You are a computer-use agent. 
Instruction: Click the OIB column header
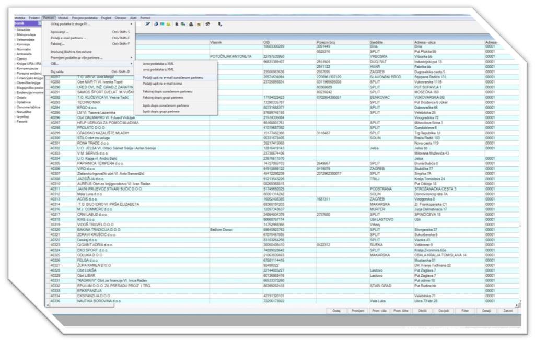click(x=266, y=42)
